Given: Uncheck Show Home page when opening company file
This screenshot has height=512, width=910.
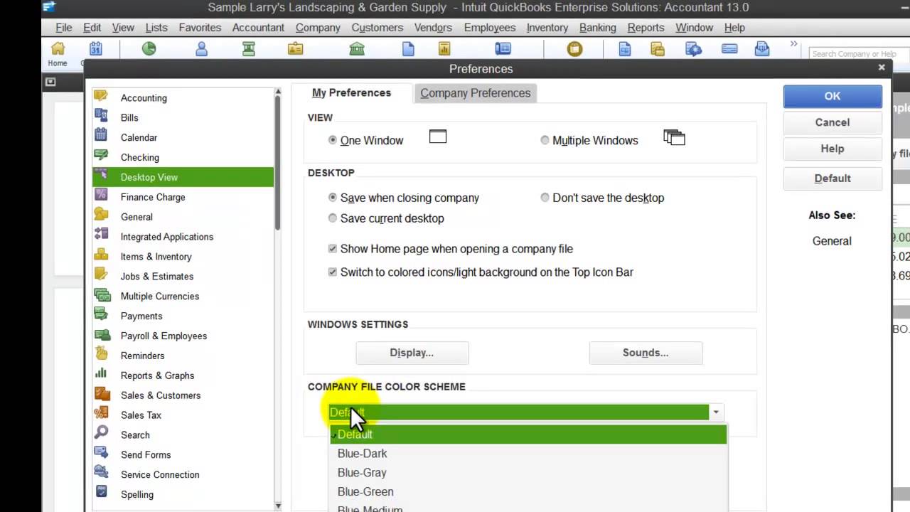Looking at the screenshot, I should pos(332,249).
